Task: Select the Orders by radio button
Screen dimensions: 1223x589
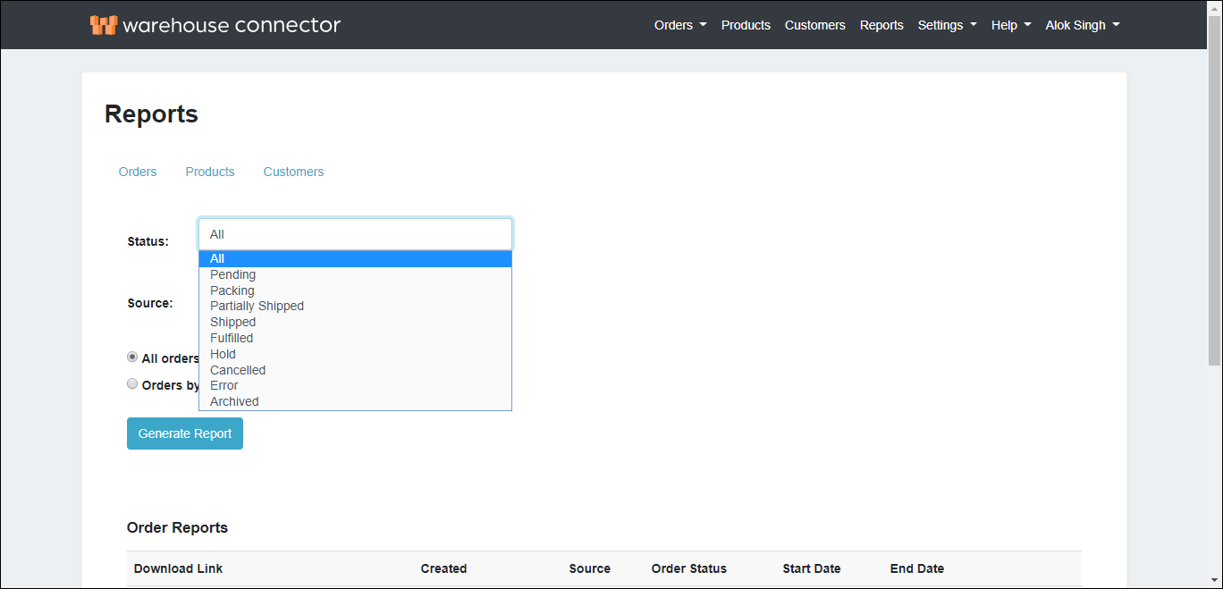Action: 132,383
